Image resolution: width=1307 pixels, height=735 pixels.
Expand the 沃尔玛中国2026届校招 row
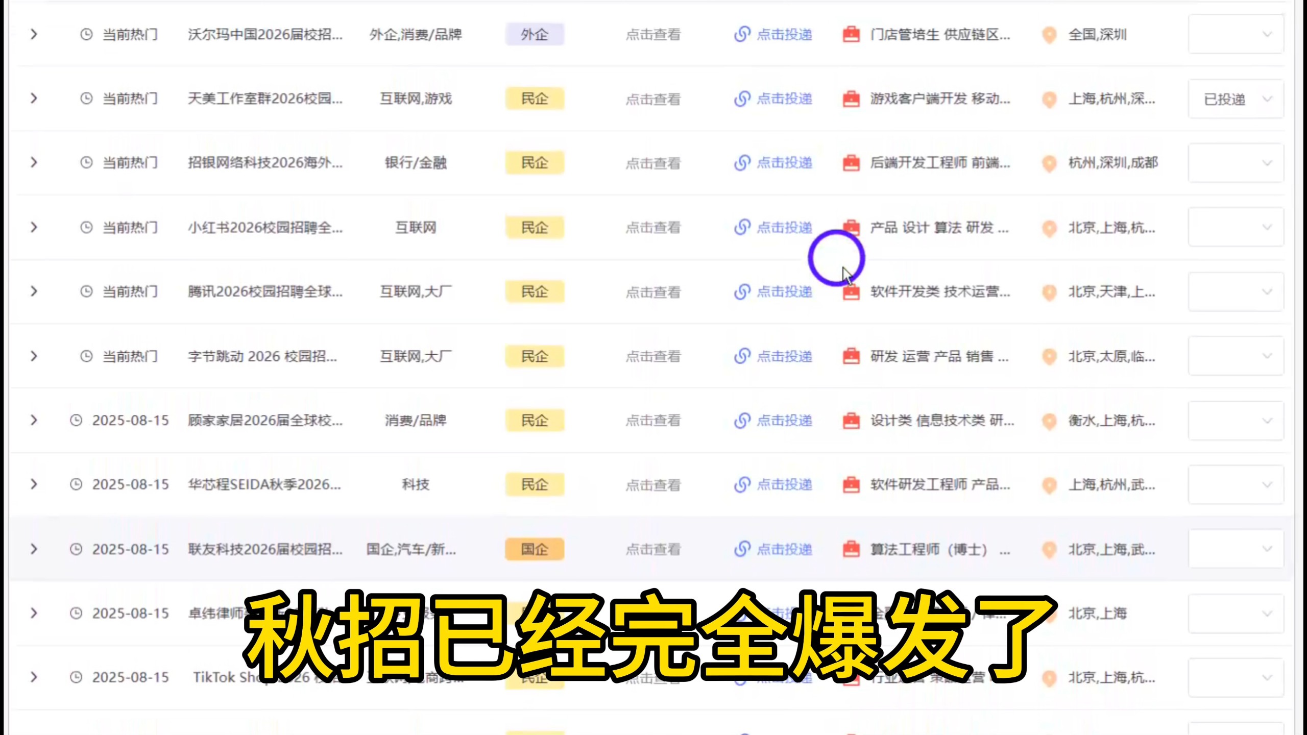pos(34,34)
